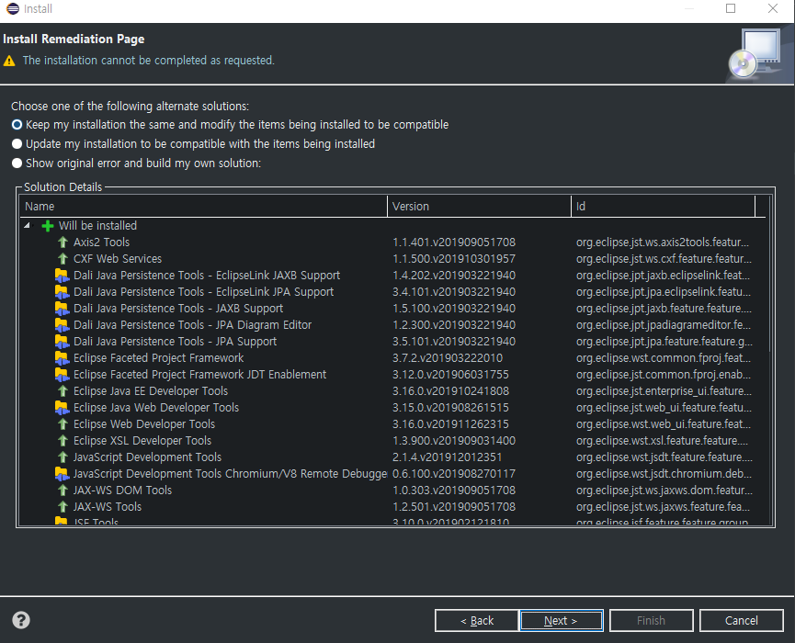The image size is (795, 643).
Task: Click the icon beside Dali JAXB Support row
Action: click(x=62, y=309)
